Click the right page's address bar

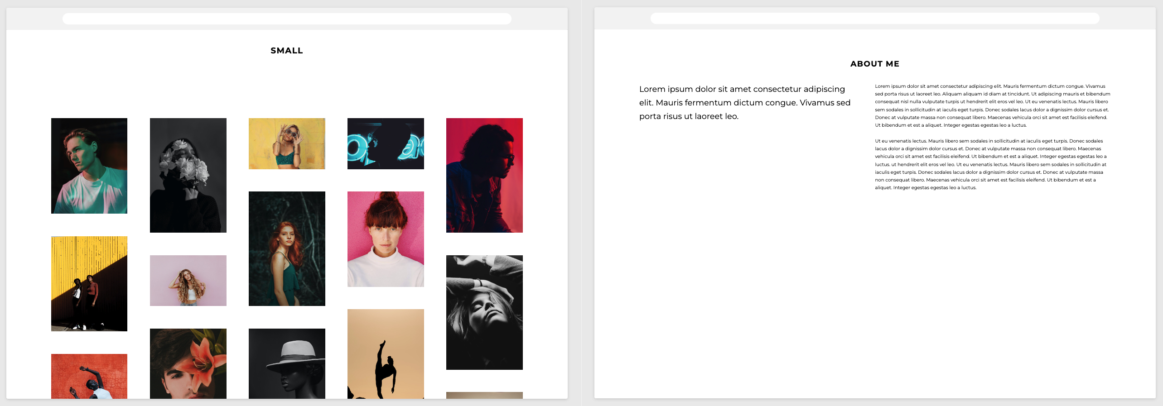pyautogui.click(x=874, y=19)
